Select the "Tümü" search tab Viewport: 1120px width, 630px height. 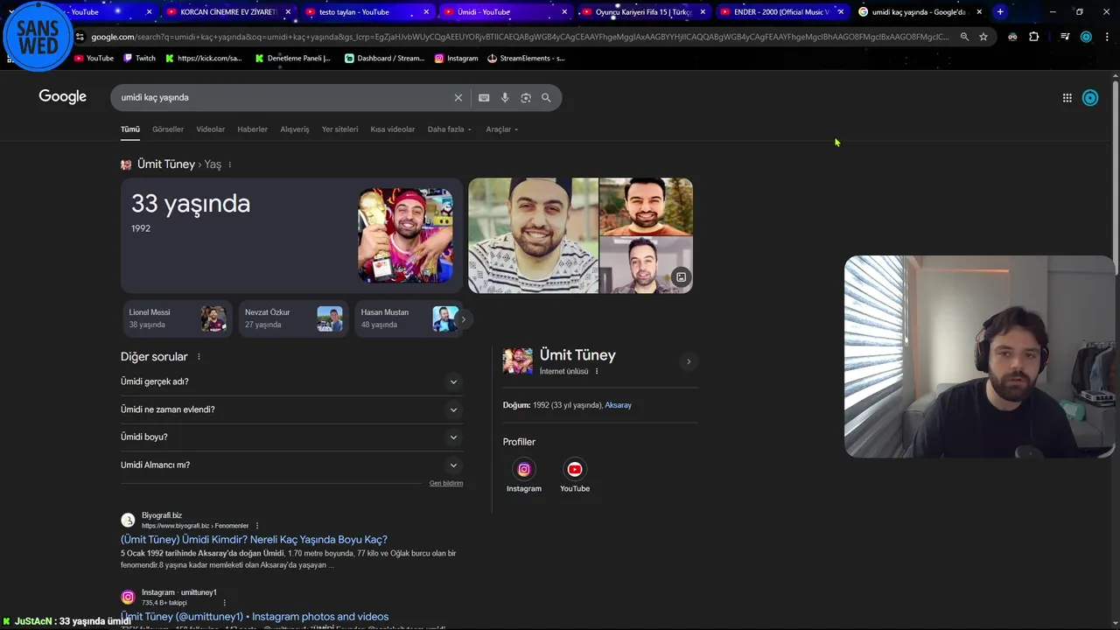tap(130, 129)
